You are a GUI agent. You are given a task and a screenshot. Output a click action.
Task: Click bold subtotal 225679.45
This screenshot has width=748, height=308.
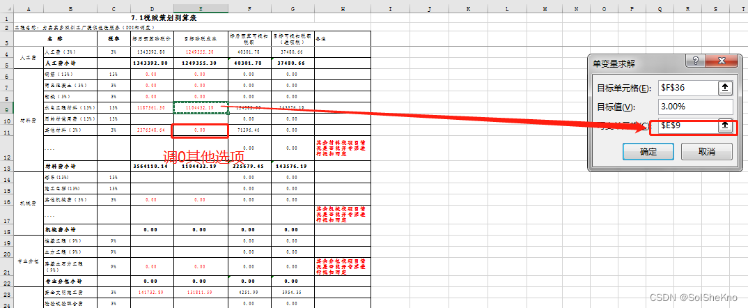click(x=249, y=167)
